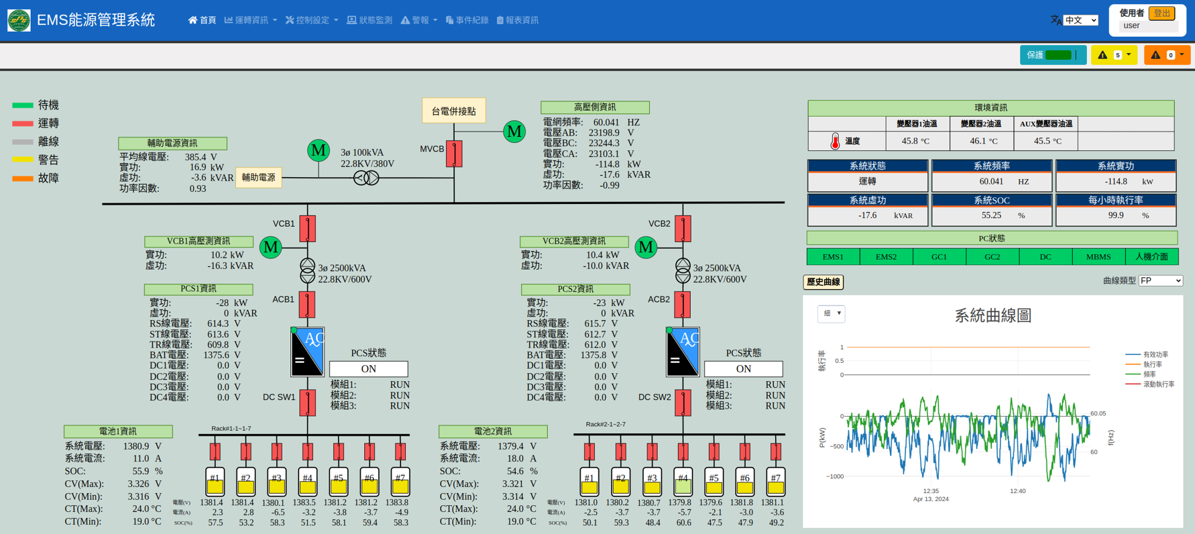Click the orange 故障 legend color bar
The image size is (1195, 534).
tap(23, 178)
